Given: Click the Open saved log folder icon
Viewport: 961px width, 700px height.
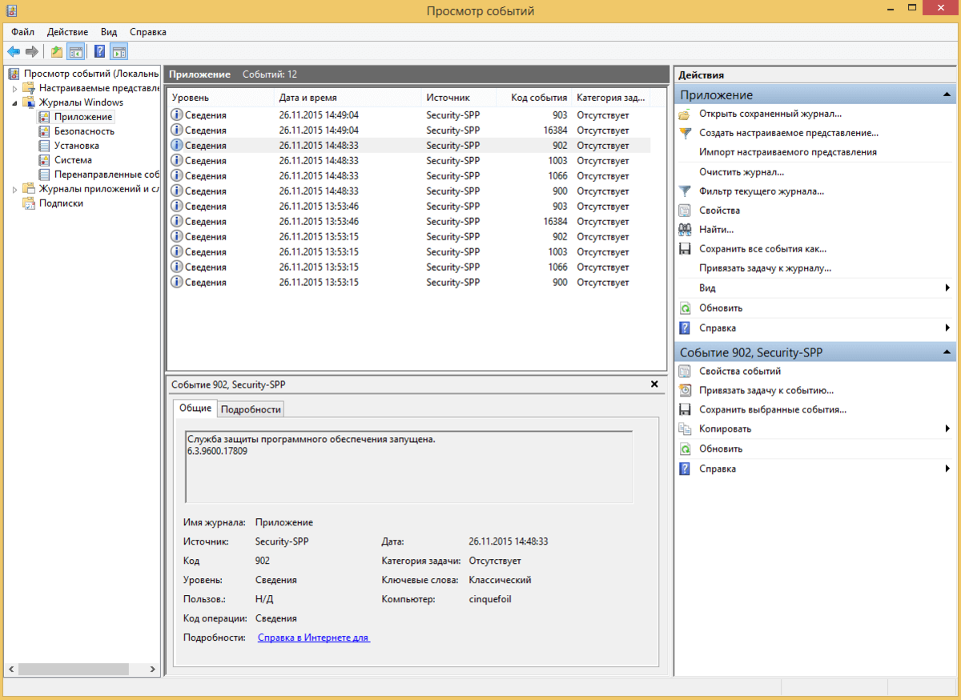Looking at the screenshot, I should tap(685, 114).
